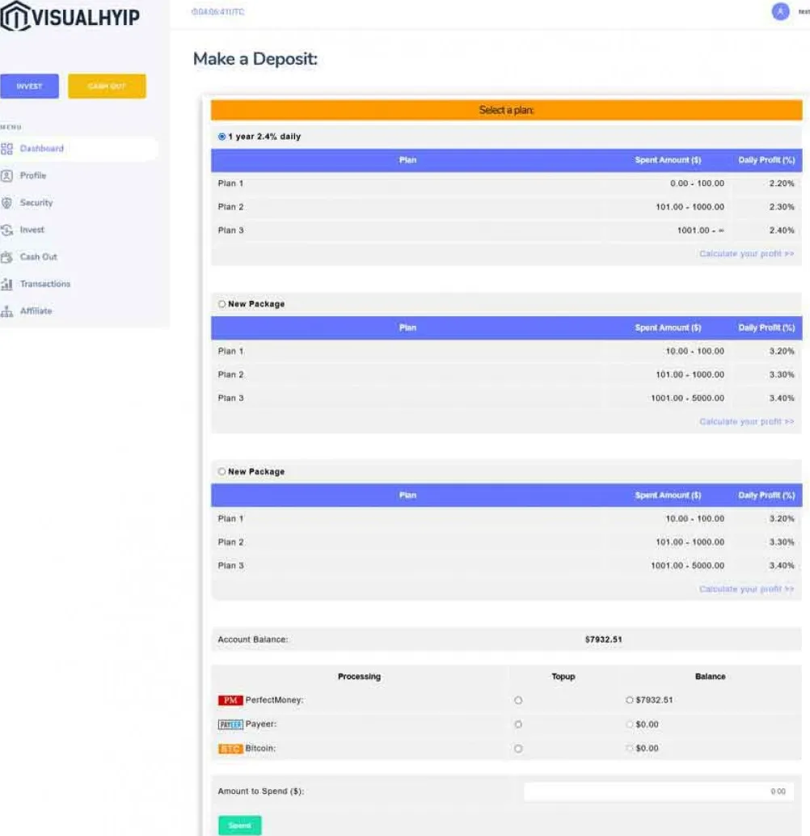Click the Bitcoin BTC logo badge

pos(230,749)
